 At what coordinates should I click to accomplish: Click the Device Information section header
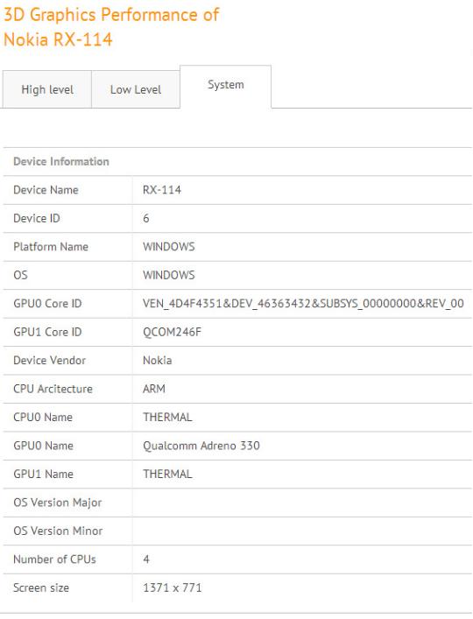[61, 161]
